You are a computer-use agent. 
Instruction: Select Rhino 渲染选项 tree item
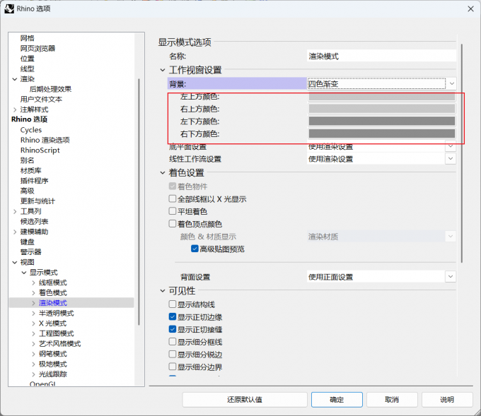point(45,140)
